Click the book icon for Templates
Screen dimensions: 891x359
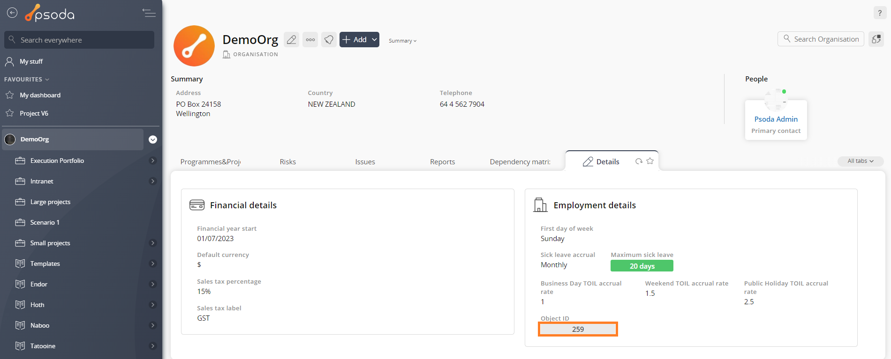coord(20,264)
